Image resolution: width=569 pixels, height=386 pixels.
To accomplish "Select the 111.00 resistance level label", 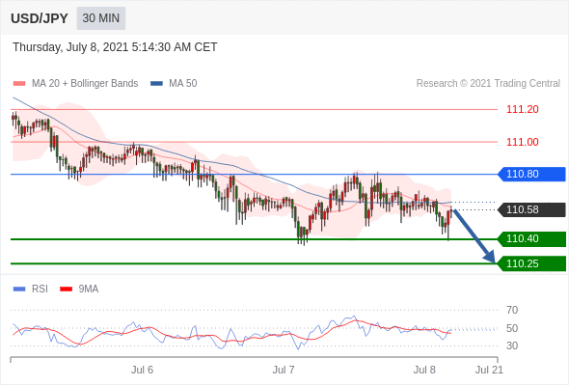I will (x=522, y=142).
